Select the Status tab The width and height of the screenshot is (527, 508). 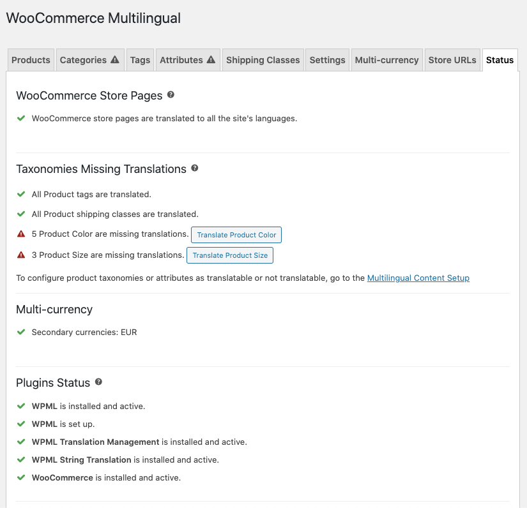(500, 60)
